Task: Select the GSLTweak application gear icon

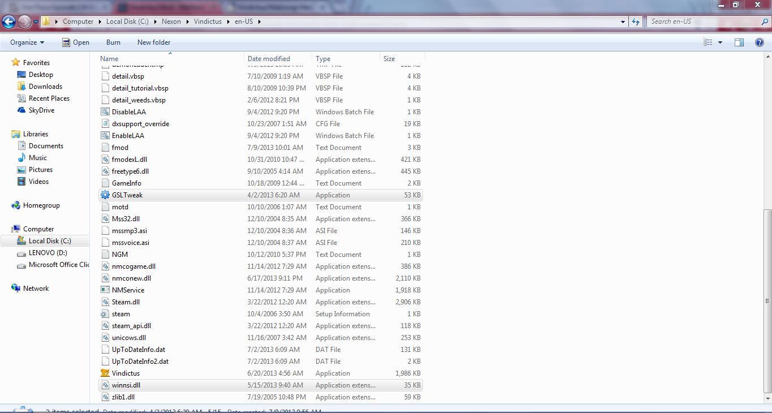Action: coord(105,195)
